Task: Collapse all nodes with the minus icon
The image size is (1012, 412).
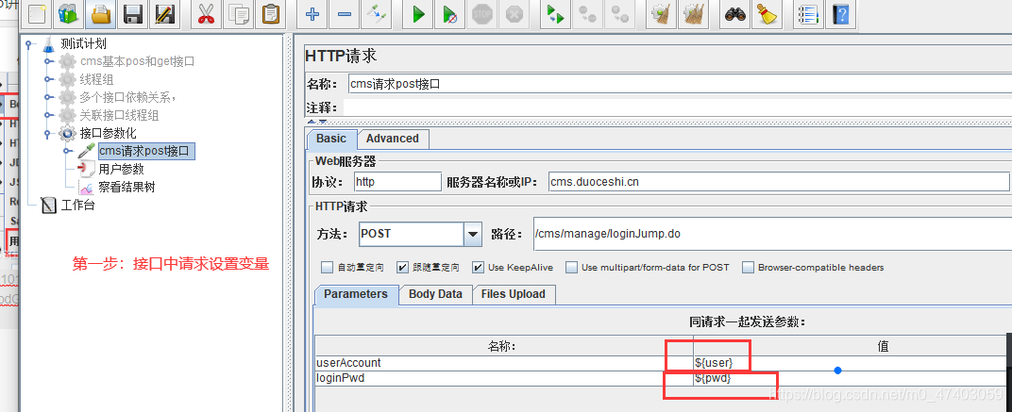Action: pyautogui.click(x=344, y=13)
